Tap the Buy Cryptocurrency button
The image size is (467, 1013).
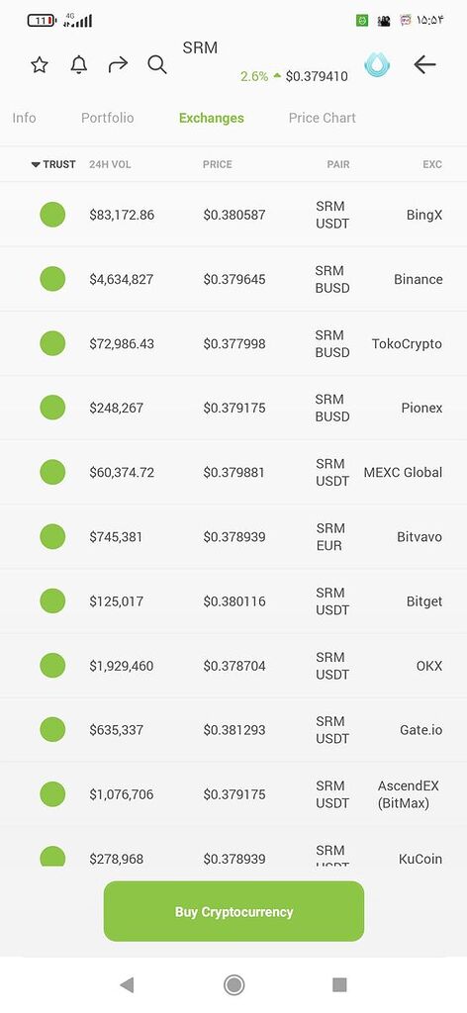[x=233, y=911]
